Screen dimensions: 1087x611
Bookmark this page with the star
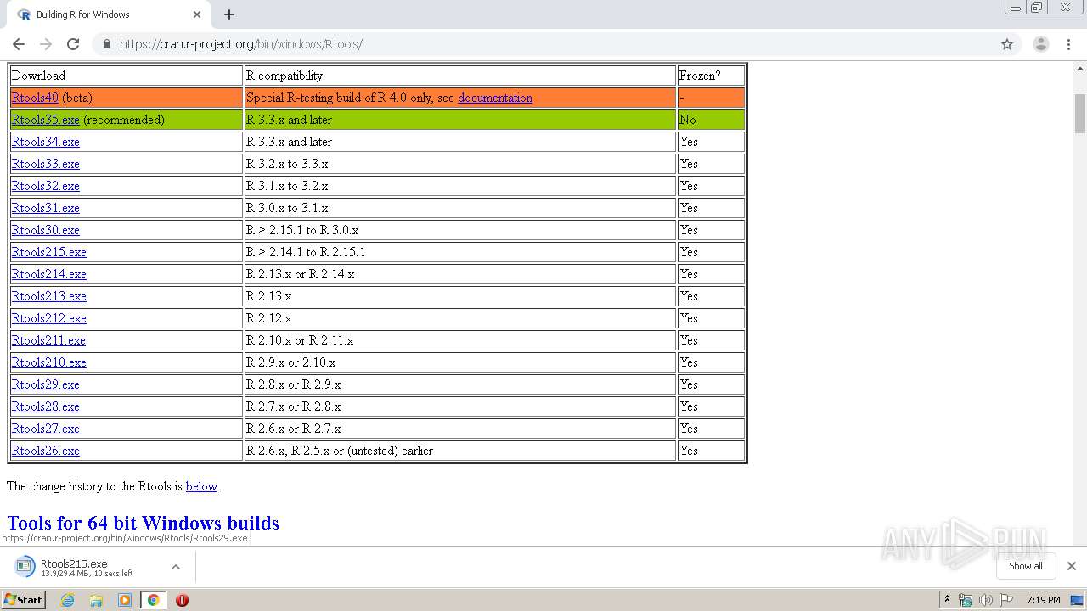1007,44
